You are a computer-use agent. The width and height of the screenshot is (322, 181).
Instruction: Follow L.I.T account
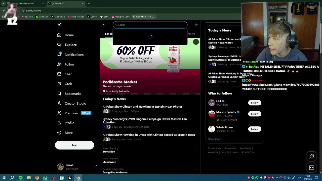pos(255,103)
